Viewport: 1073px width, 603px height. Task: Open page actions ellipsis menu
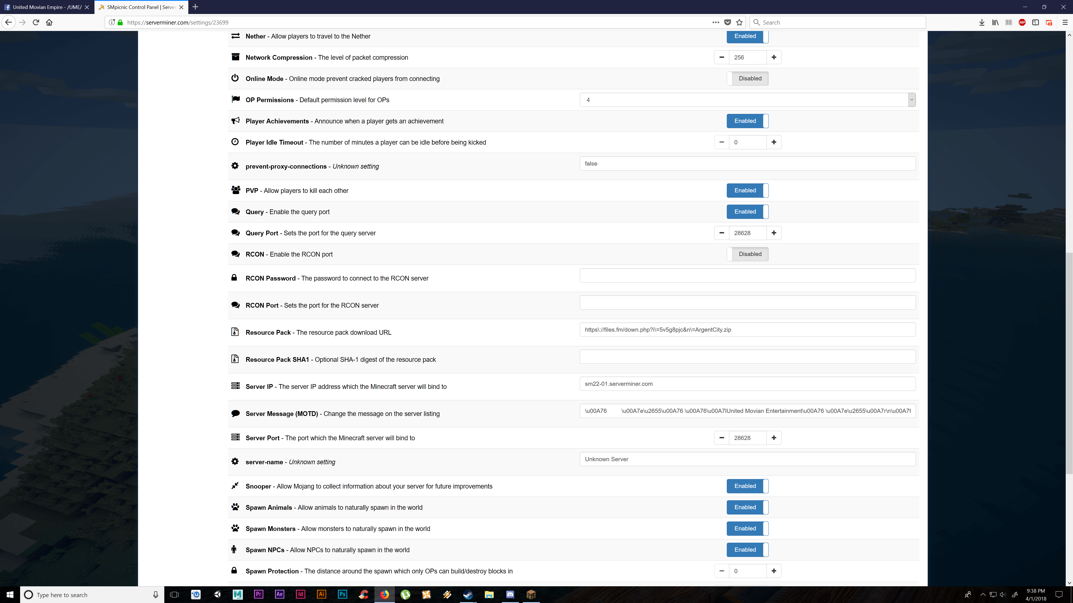coord(716,22)
